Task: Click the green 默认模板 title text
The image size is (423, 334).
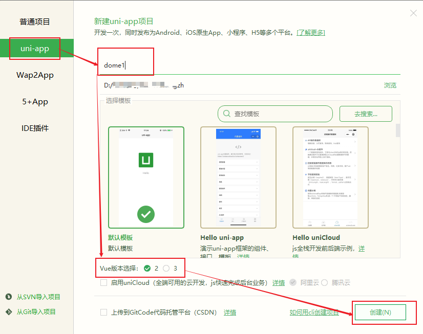Action: (x=120, y=237)
